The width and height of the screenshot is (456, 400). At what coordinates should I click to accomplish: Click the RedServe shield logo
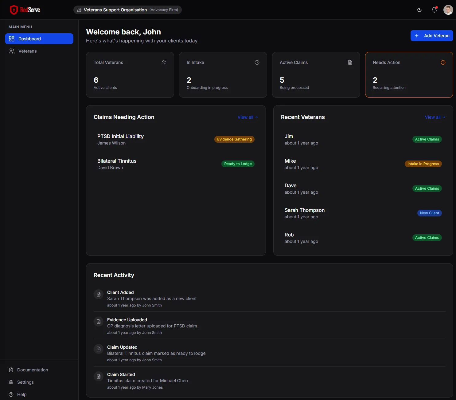[x=14, y=10]
